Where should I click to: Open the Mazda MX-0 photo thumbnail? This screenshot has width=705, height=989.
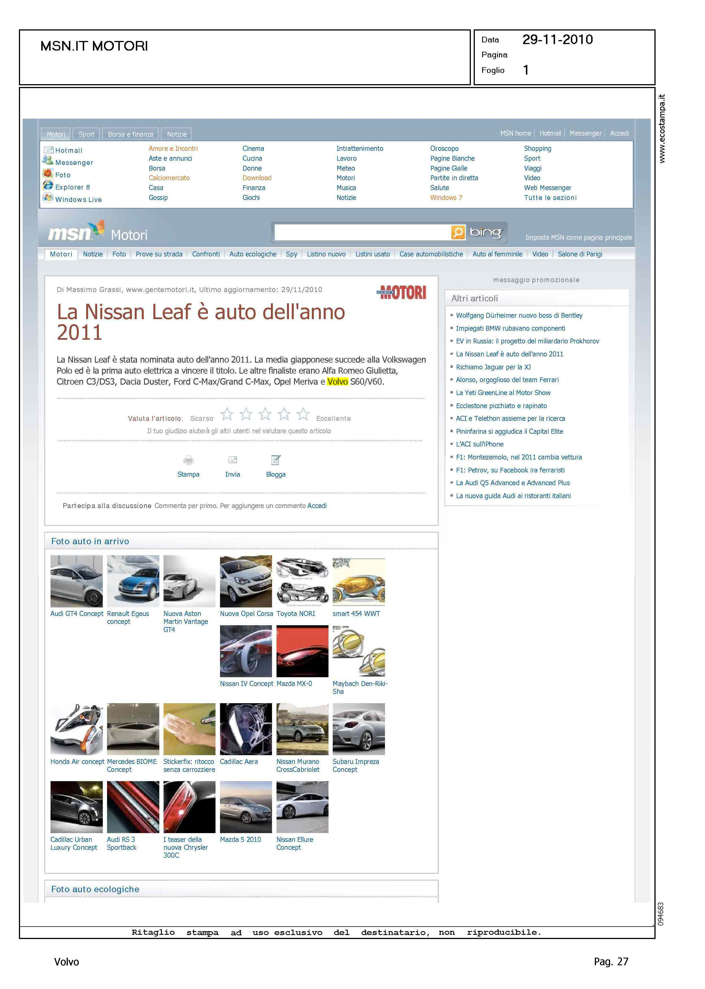pyautogui.click(x=302, y=651)
